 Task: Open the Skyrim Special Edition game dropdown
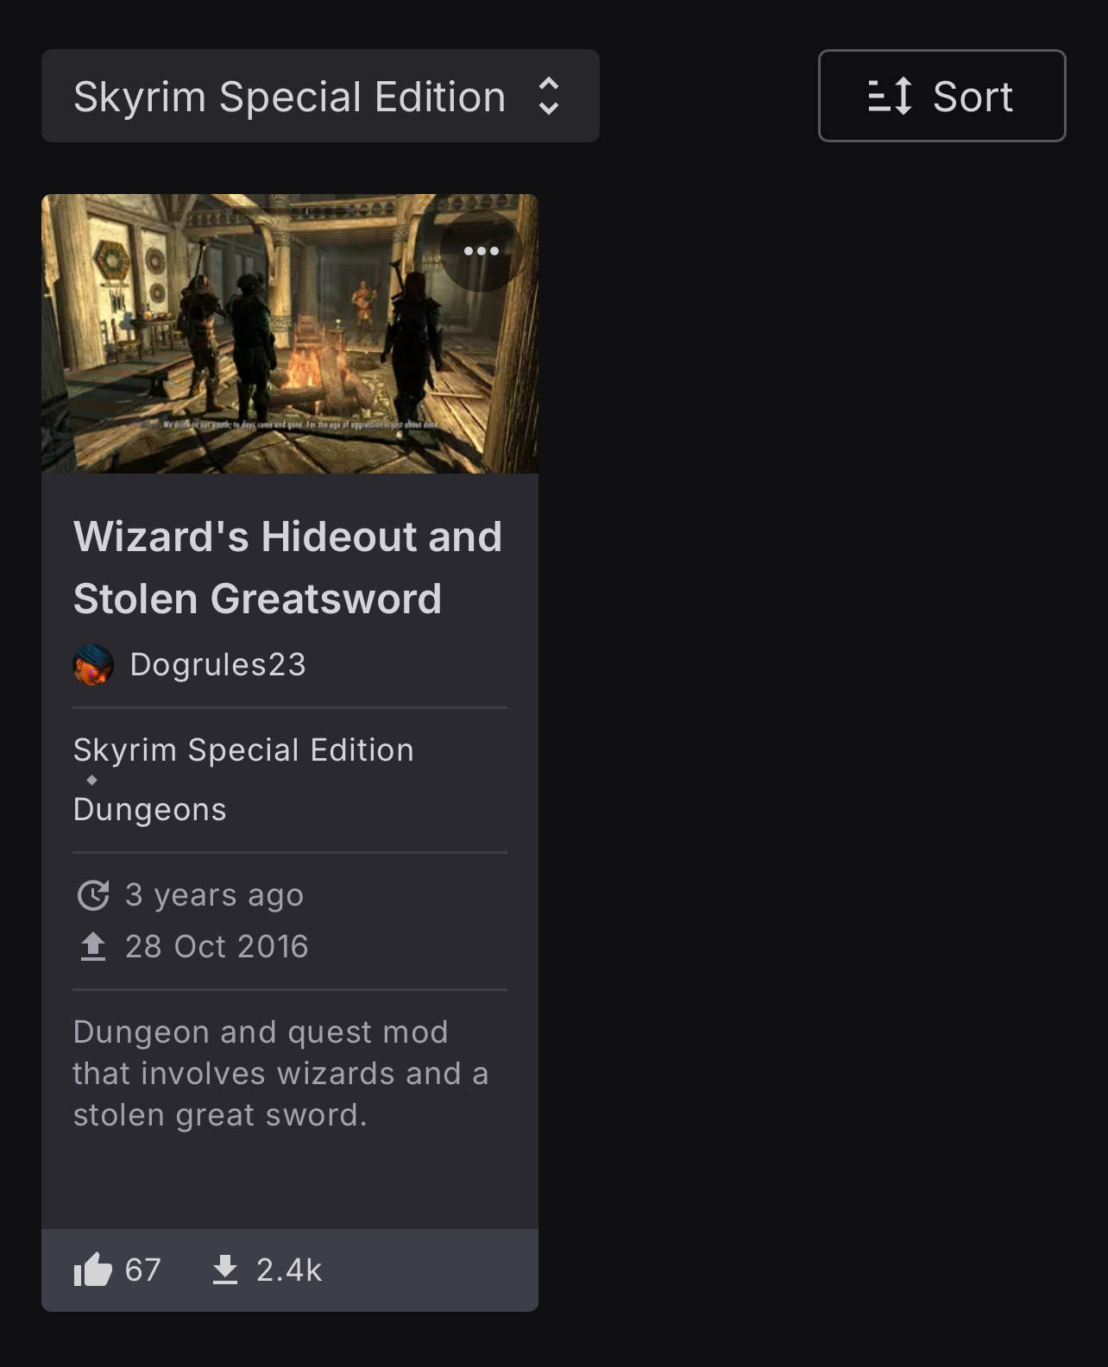pyautogui.click(x=320, y=96)
